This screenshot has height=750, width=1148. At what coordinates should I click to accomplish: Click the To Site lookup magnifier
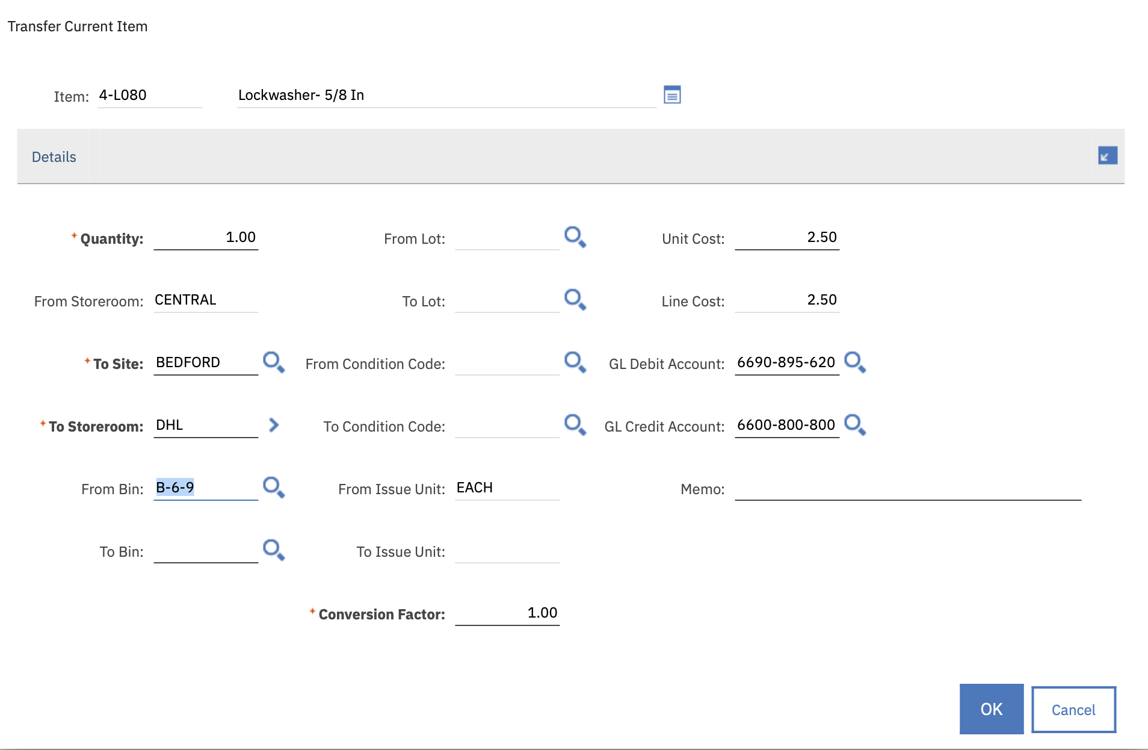[x=273, y=362]
